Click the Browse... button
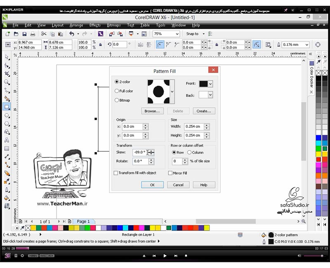 click(x=152, y=111)
